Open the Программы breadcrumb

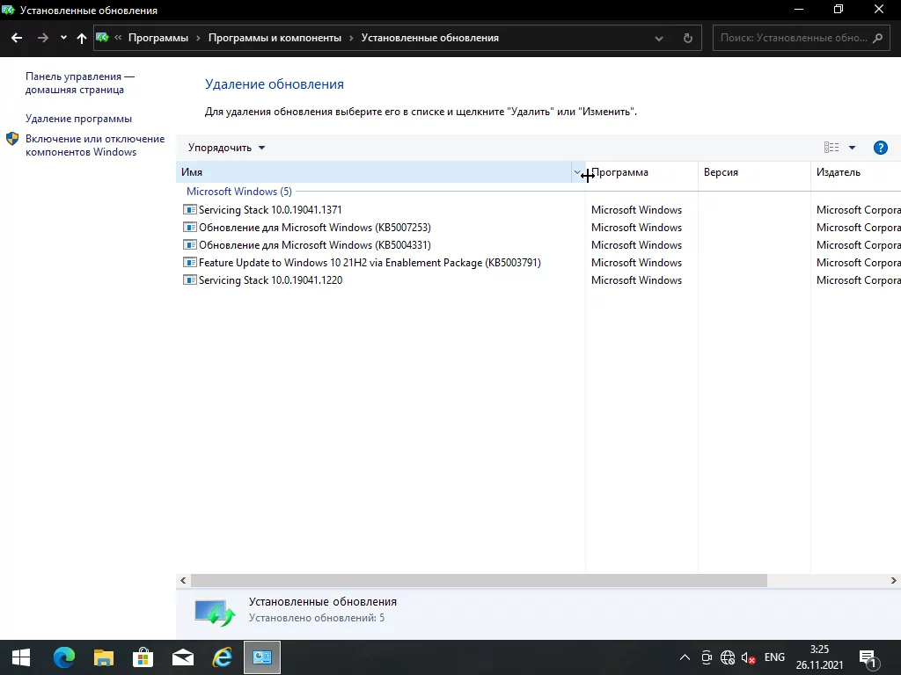coord(158,38)
